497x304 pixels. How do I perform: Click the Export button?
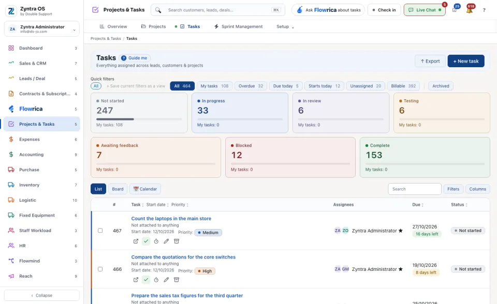[430, 61]
